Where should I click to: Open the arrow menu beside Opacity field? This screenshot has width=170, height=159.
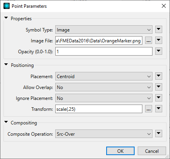[x=159, y=51]
